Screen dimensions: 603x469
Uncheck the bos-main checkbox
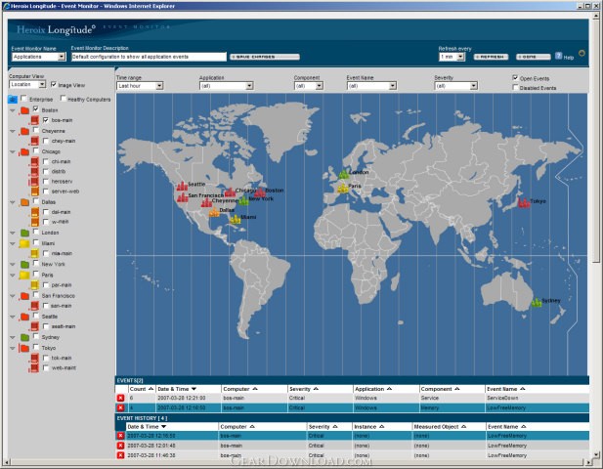(x=46, y=120)
